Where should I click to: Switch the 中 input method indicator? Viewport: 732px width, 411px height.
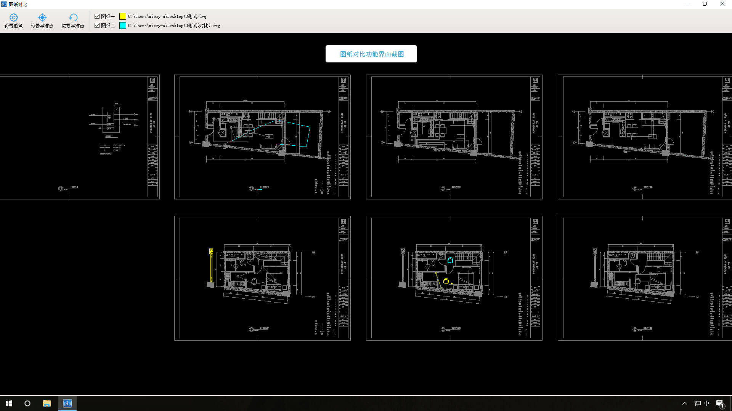tap(707, 403)
